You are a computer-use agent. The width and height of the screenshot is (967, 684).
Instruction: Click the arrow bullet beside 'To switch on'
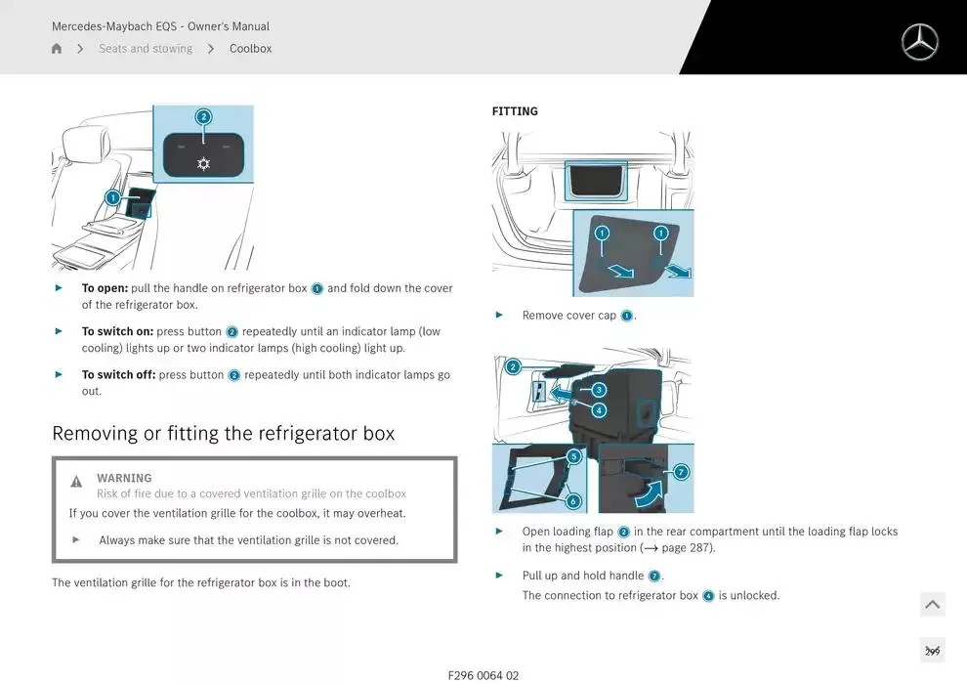[59, 331]
